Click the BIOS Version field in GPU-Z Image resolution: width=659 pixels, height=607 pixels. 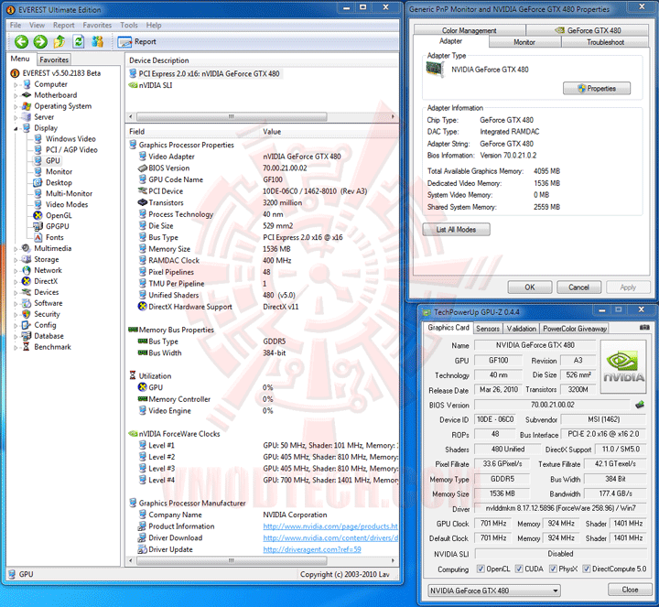click(x=552, y=405)
